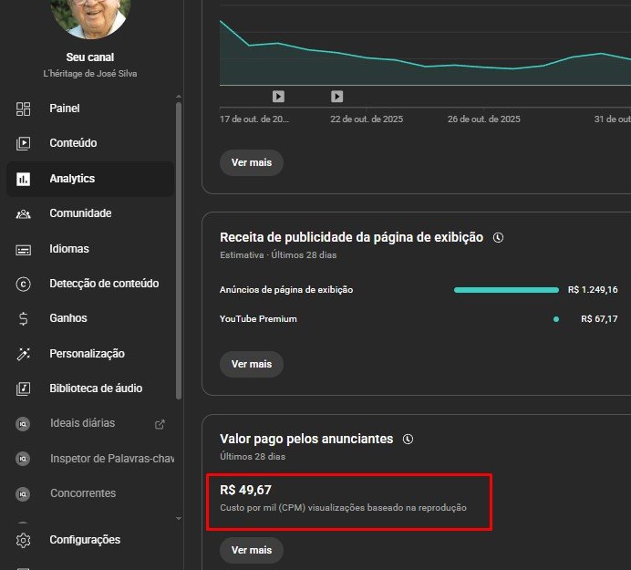Open Idiomas menu item
This screenshot has height=570, width=631.
pos(90,249)
